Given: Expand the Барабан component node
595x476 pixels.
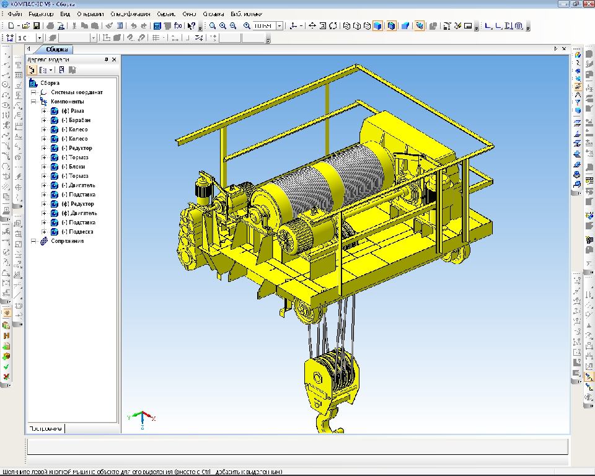Looking at the screenshot, I should 45,120.
